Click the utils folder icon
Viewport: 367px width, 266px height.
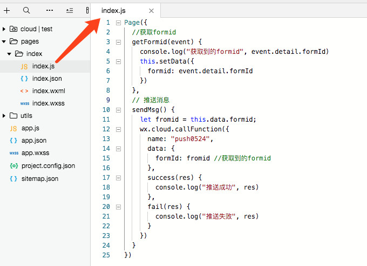pos(13,115)
